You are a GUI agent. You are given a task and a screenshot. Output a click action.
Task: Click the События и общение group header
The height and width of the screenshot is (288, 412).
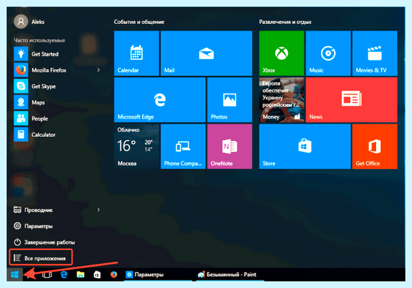tap(139, 22)
